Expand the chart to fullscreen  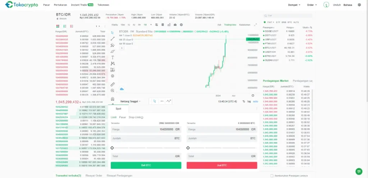click(x=256, y=25)
